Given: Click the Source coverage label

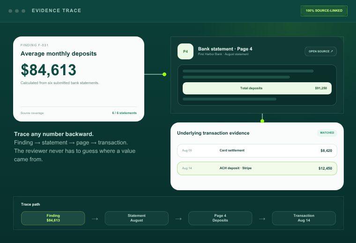Looking at the screenshot, I should (32, 113).
